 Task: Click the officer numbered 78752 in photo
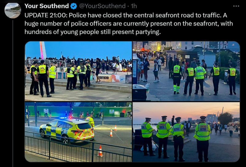(x=203, y=138)
